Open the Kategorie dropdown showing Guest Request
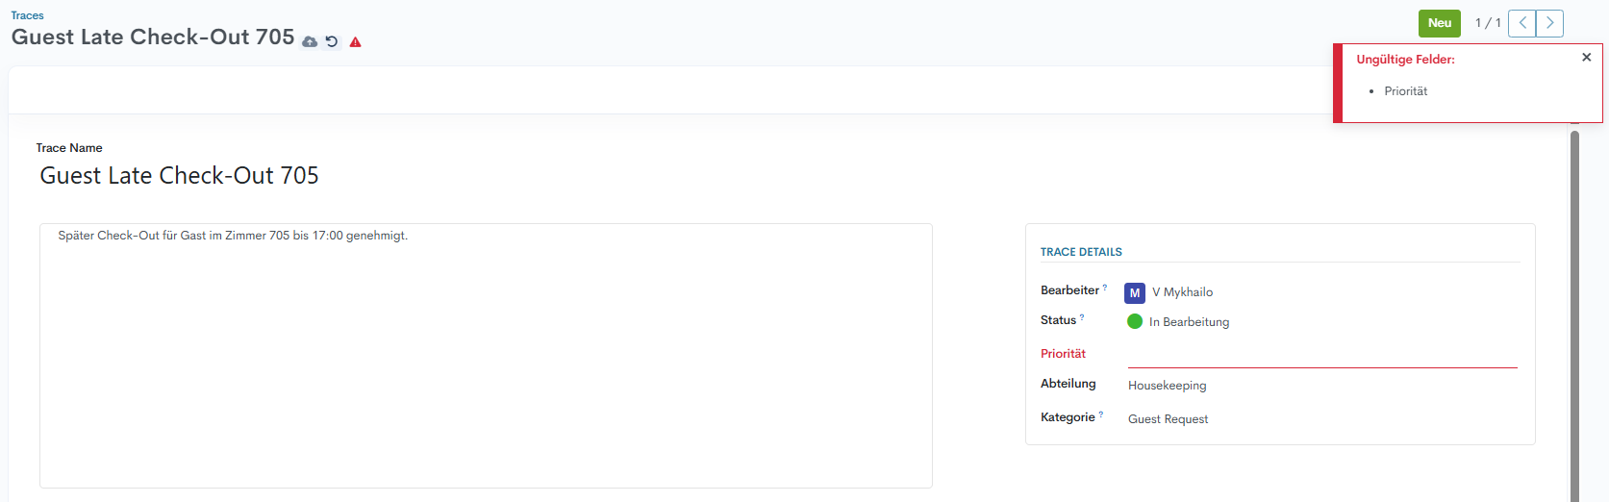 [1321, 419]
